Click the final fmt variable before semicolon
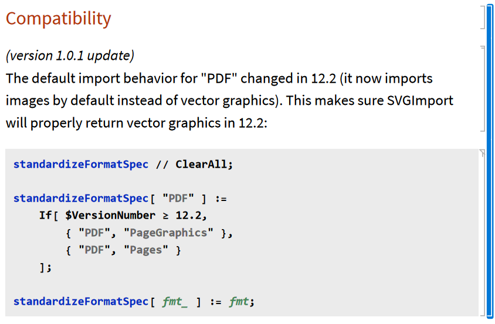Image resolution: width=495 pixels, height=324 pixels. [x=239, y=302]
